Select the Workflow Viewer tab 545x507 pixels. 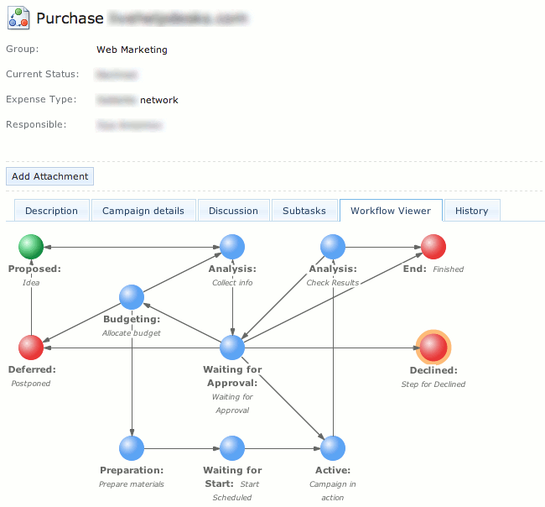coord(391,211)
